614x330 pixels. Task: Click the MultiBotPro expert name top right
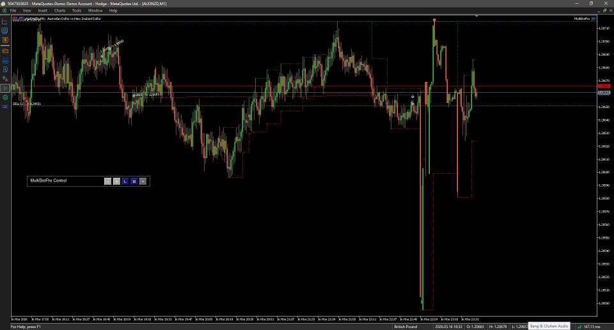[x=582, y=19]
